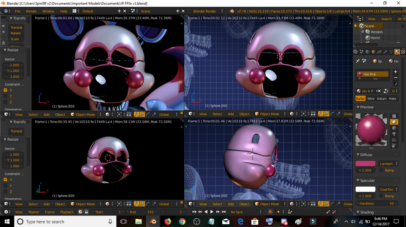Open the Render menu
This screenshot has height=227, width=406.
coord(31,11)
